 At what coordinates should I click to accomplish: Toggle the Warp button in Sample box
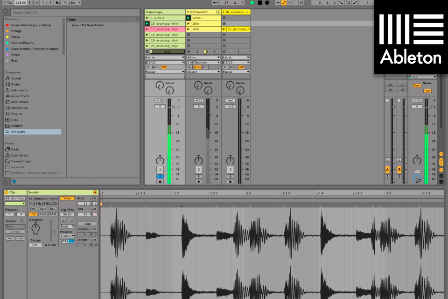click(67, 198)
